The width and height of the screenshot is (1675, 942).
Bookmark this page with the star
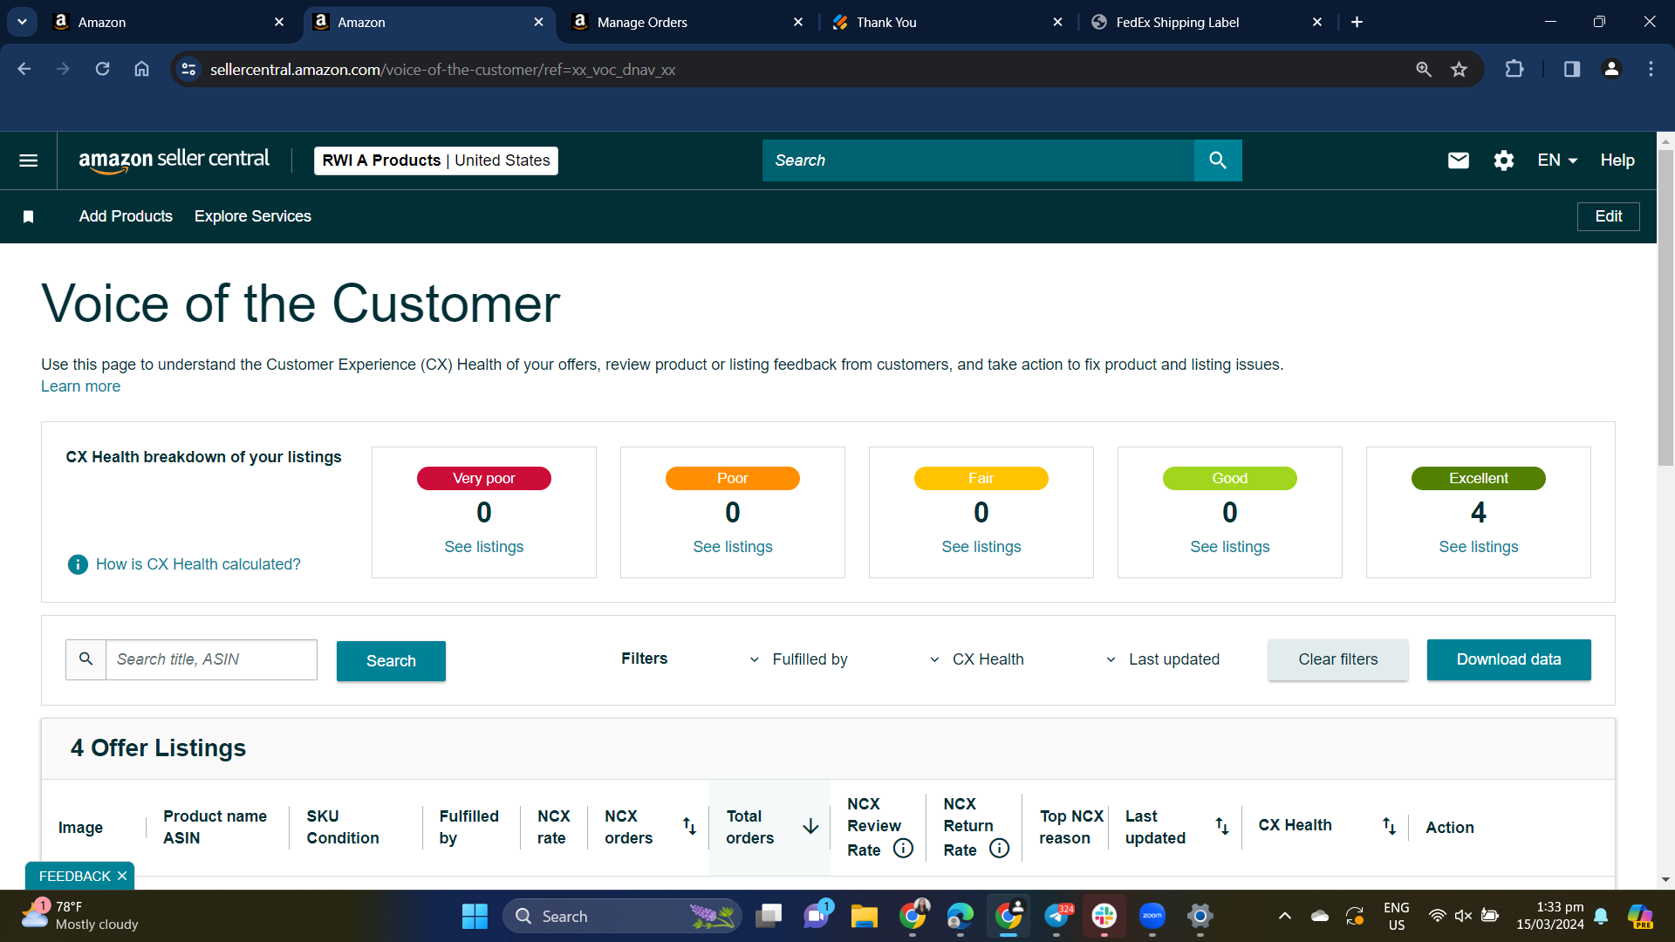(x=1460, y=69)
